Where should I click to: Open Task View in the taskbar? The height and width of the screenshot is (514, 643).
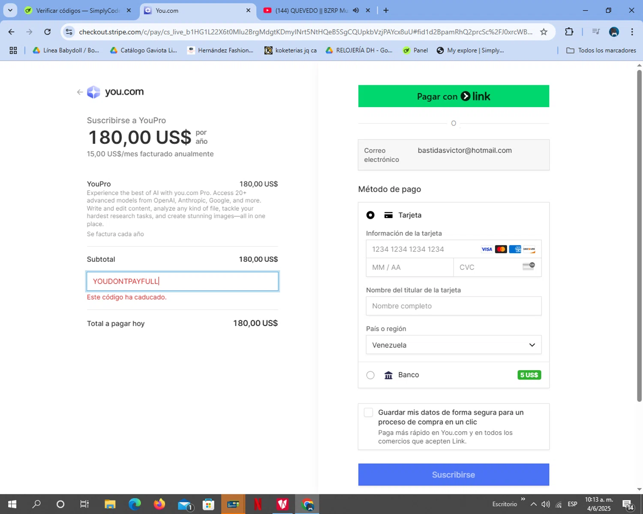point(84,504)
